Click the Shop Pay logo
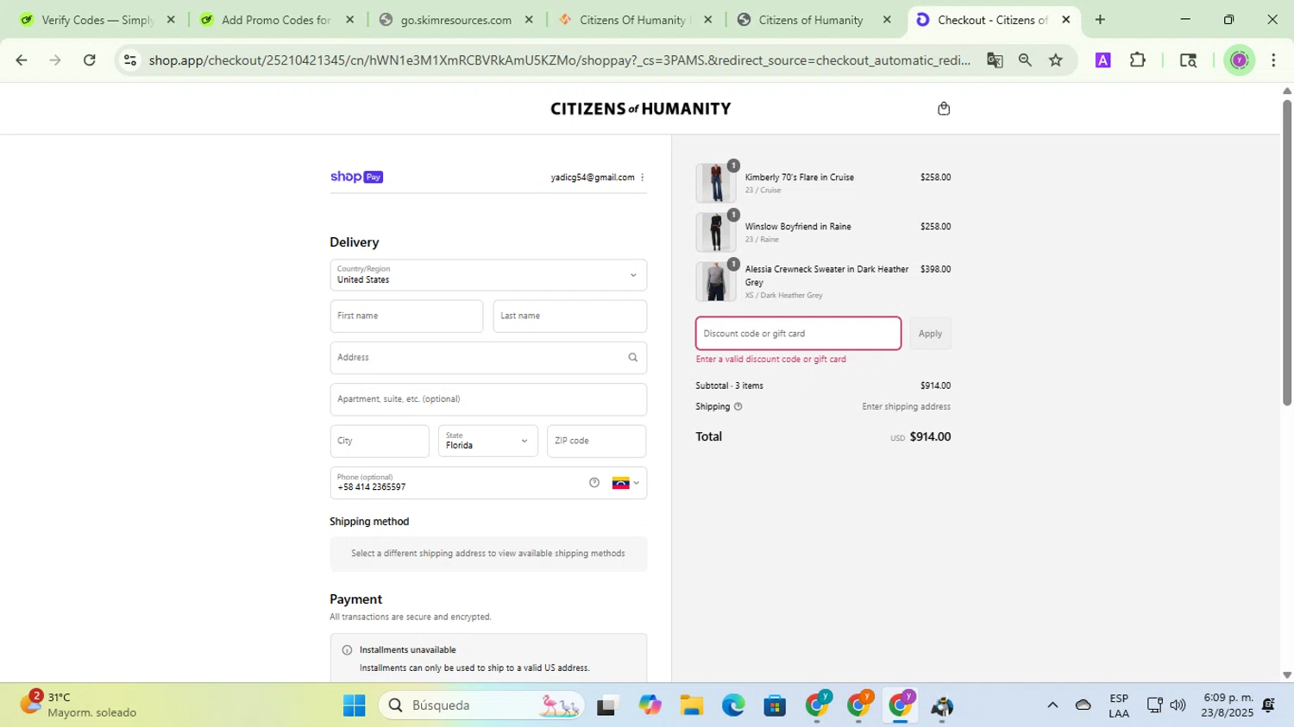This screenshot has height=727, width=1294. pos(356,177)
